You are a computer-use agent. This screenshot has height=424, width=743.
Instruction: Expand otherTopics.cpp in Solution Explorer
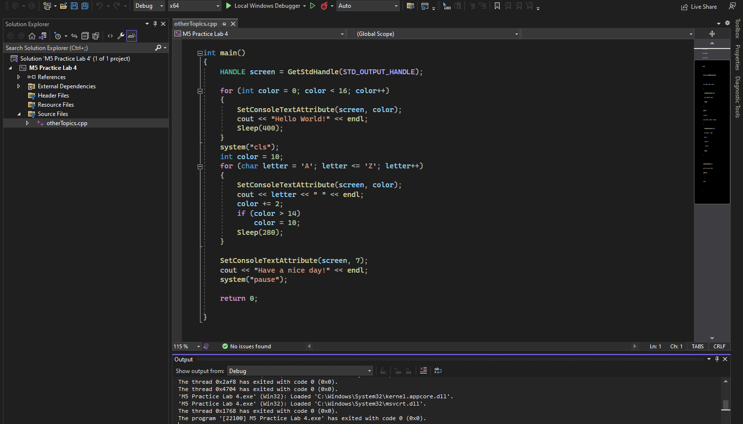pyautogui.click(x=27, y=123)
